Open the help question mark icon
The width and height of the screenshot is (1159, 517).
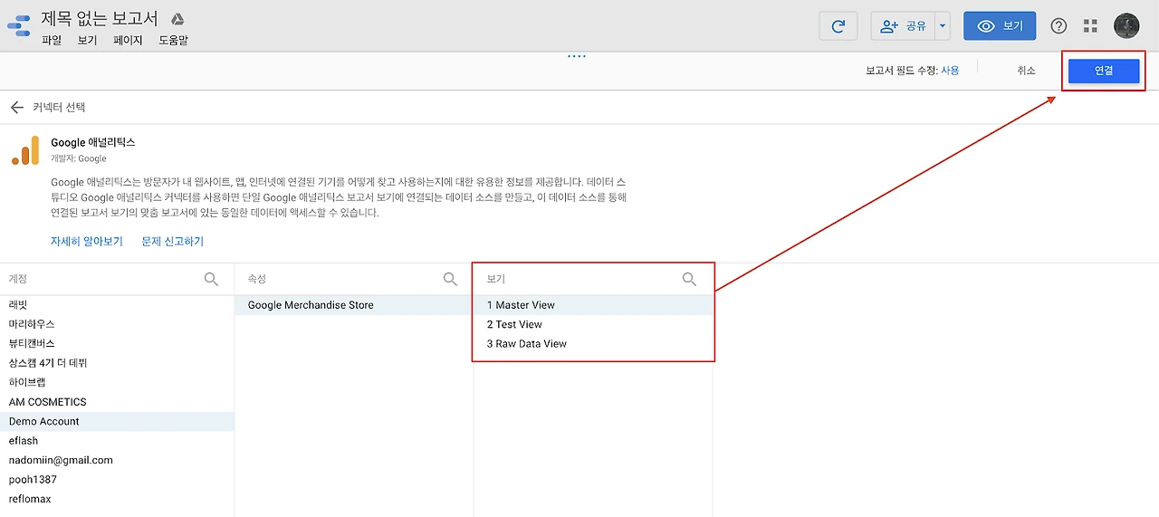(1058, 26)
